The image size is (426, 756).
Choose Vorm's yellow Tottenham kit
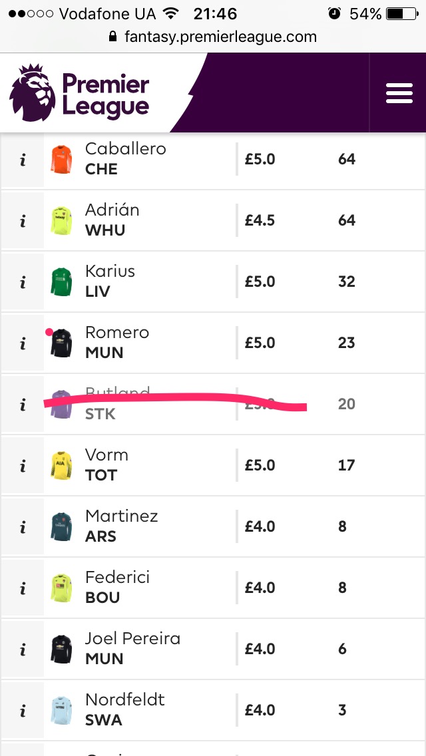pos(61,466)
